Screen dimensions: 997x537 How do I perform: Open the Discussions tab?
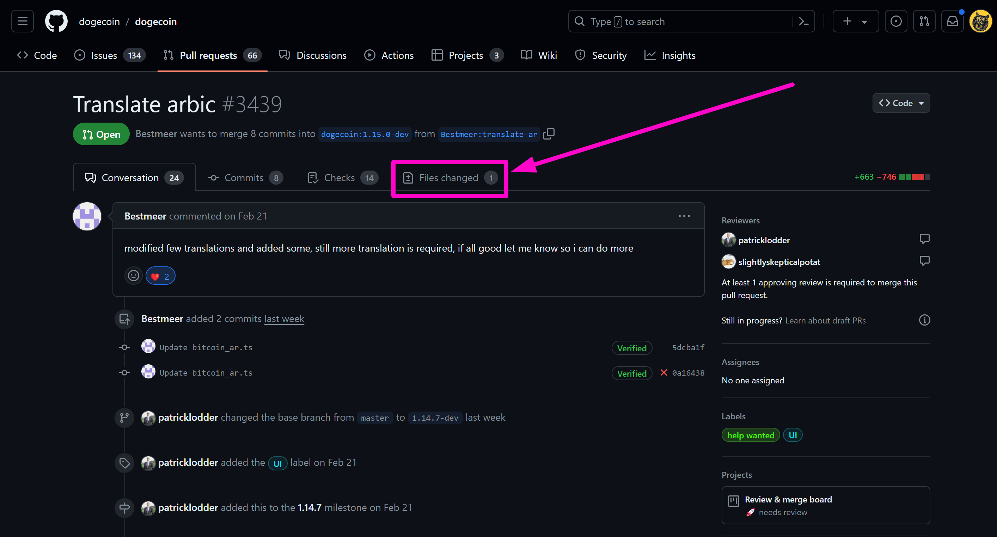click(x=313, y=55)
